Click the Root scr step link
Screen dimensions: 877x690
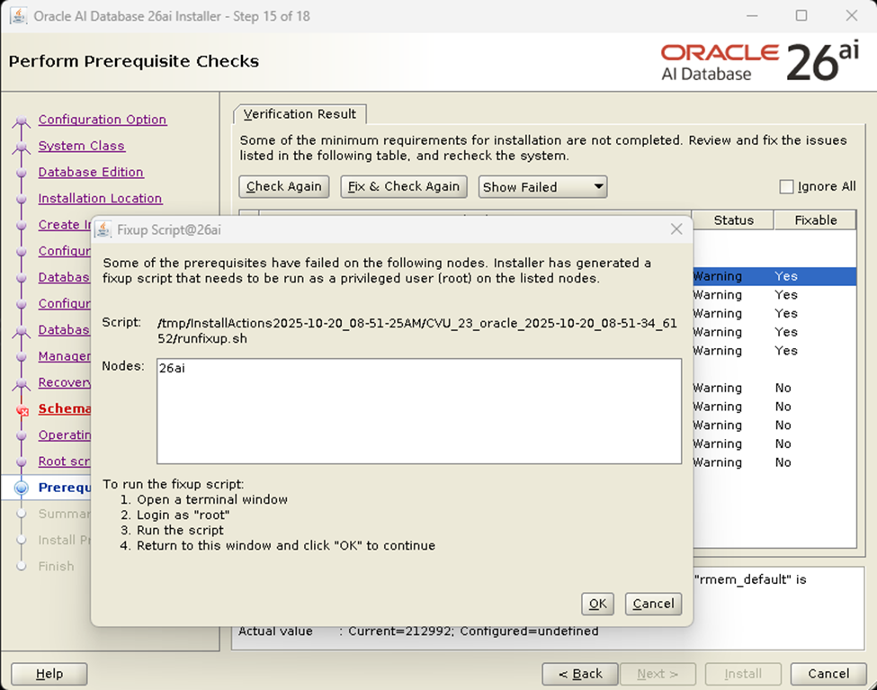tap(65, 461)
